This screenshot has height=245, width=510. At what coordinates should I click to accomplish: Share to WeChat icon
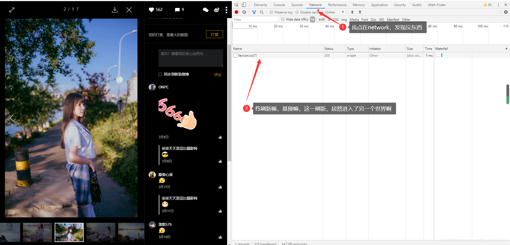206,10
